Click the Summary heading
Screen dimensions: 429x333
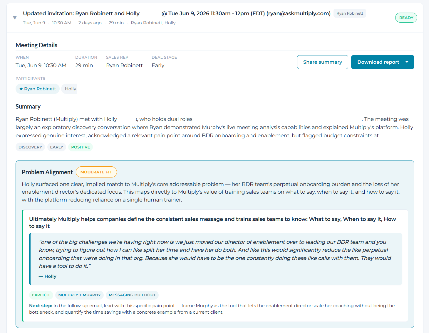(x=28, y=107)
